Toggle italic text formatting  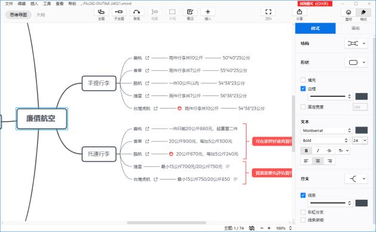tap(318, 150)
